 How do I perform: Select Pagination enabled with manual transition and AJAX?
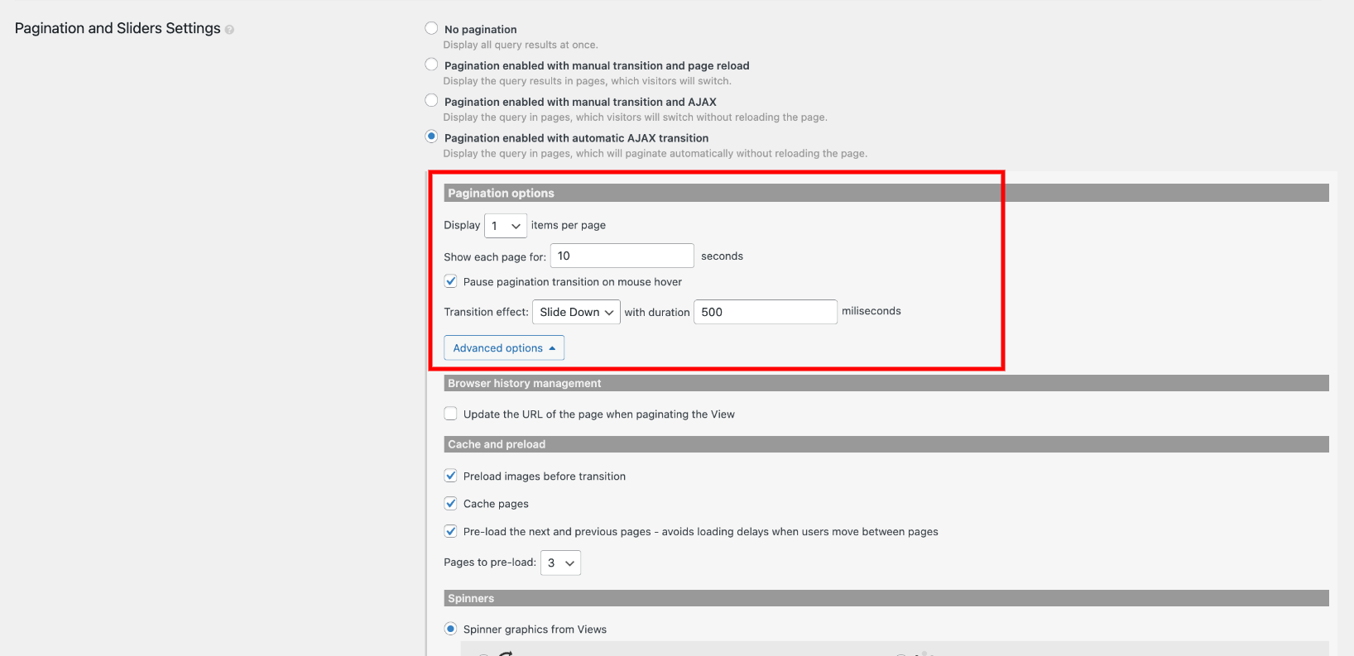click(x=431, y=101)
